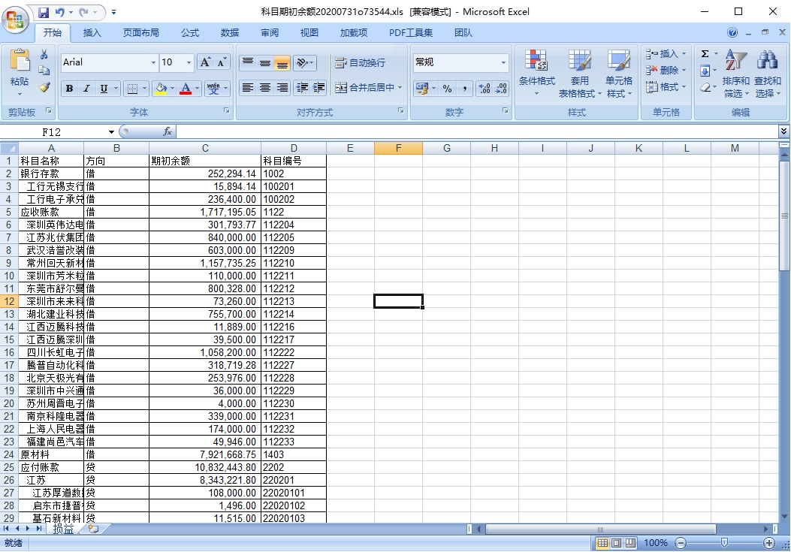Click the AutoSum sigma icon
This screenshot has width=791, height=552.
point(705,54)
